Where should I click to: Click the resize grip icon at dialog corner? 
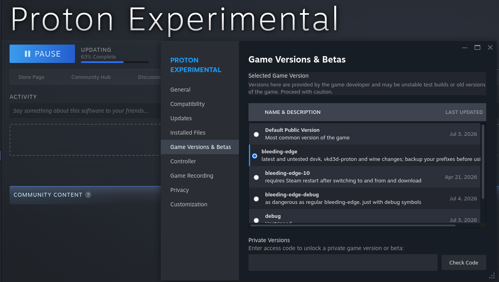[492, 276]
